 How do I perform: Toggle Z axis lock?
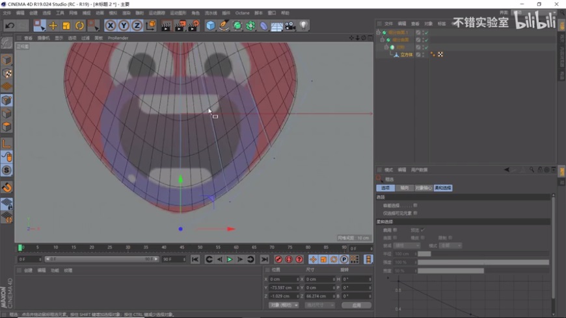pyautogui.click(x=137, y=25)
